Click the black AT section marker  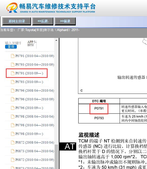pyautogui.click(x=68, y=146)
